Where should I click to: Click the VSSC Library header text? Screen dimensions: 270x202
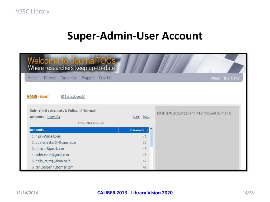point(32,11)
